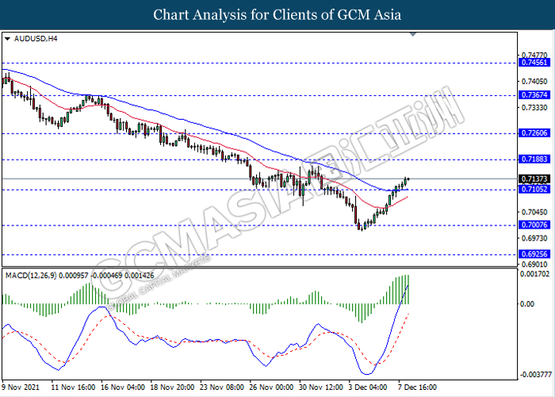The height and width of the screenshot is (397, 555).
Task: Open the AUDUSD,H4 symbol dropdown arrow
Action: click(x=7, y=39)
